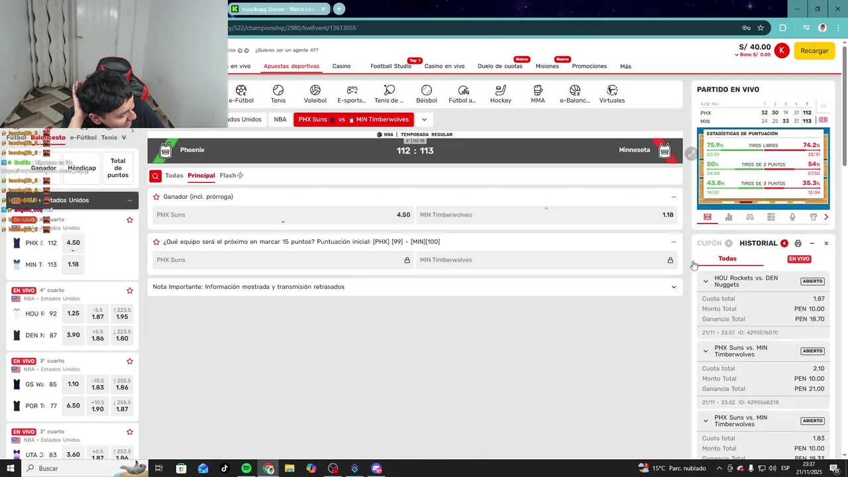Show more live match tabs arrow
The width and height of the screenshot is (848, 477).
(x=826, y=217)
